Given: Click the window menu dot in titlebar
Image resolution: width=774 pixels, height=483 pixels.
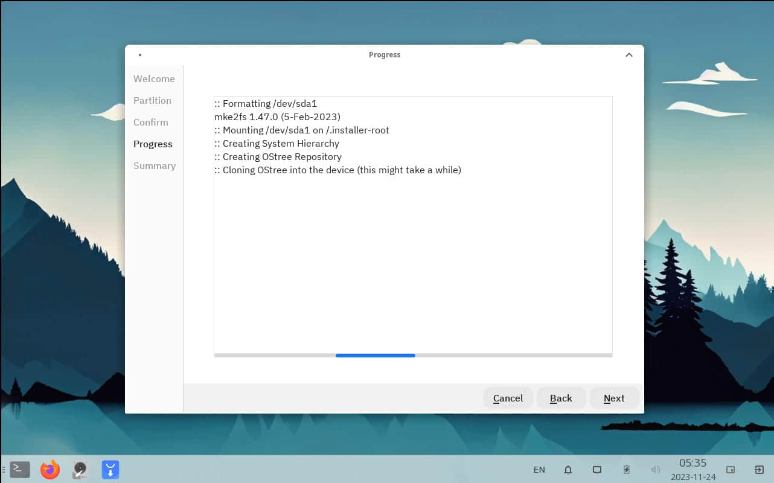Looking at the screenshot, I should coord(140,55).
